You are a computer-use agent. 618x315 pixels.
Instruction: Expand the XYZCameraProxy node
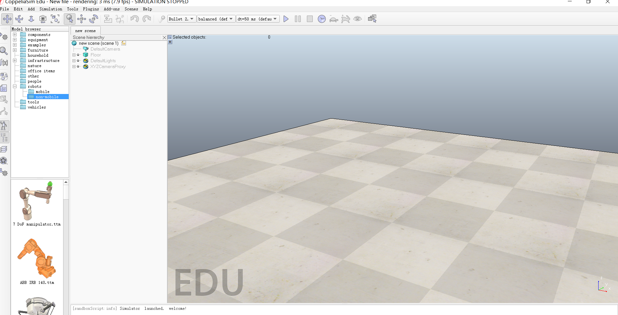click(74, 66)
